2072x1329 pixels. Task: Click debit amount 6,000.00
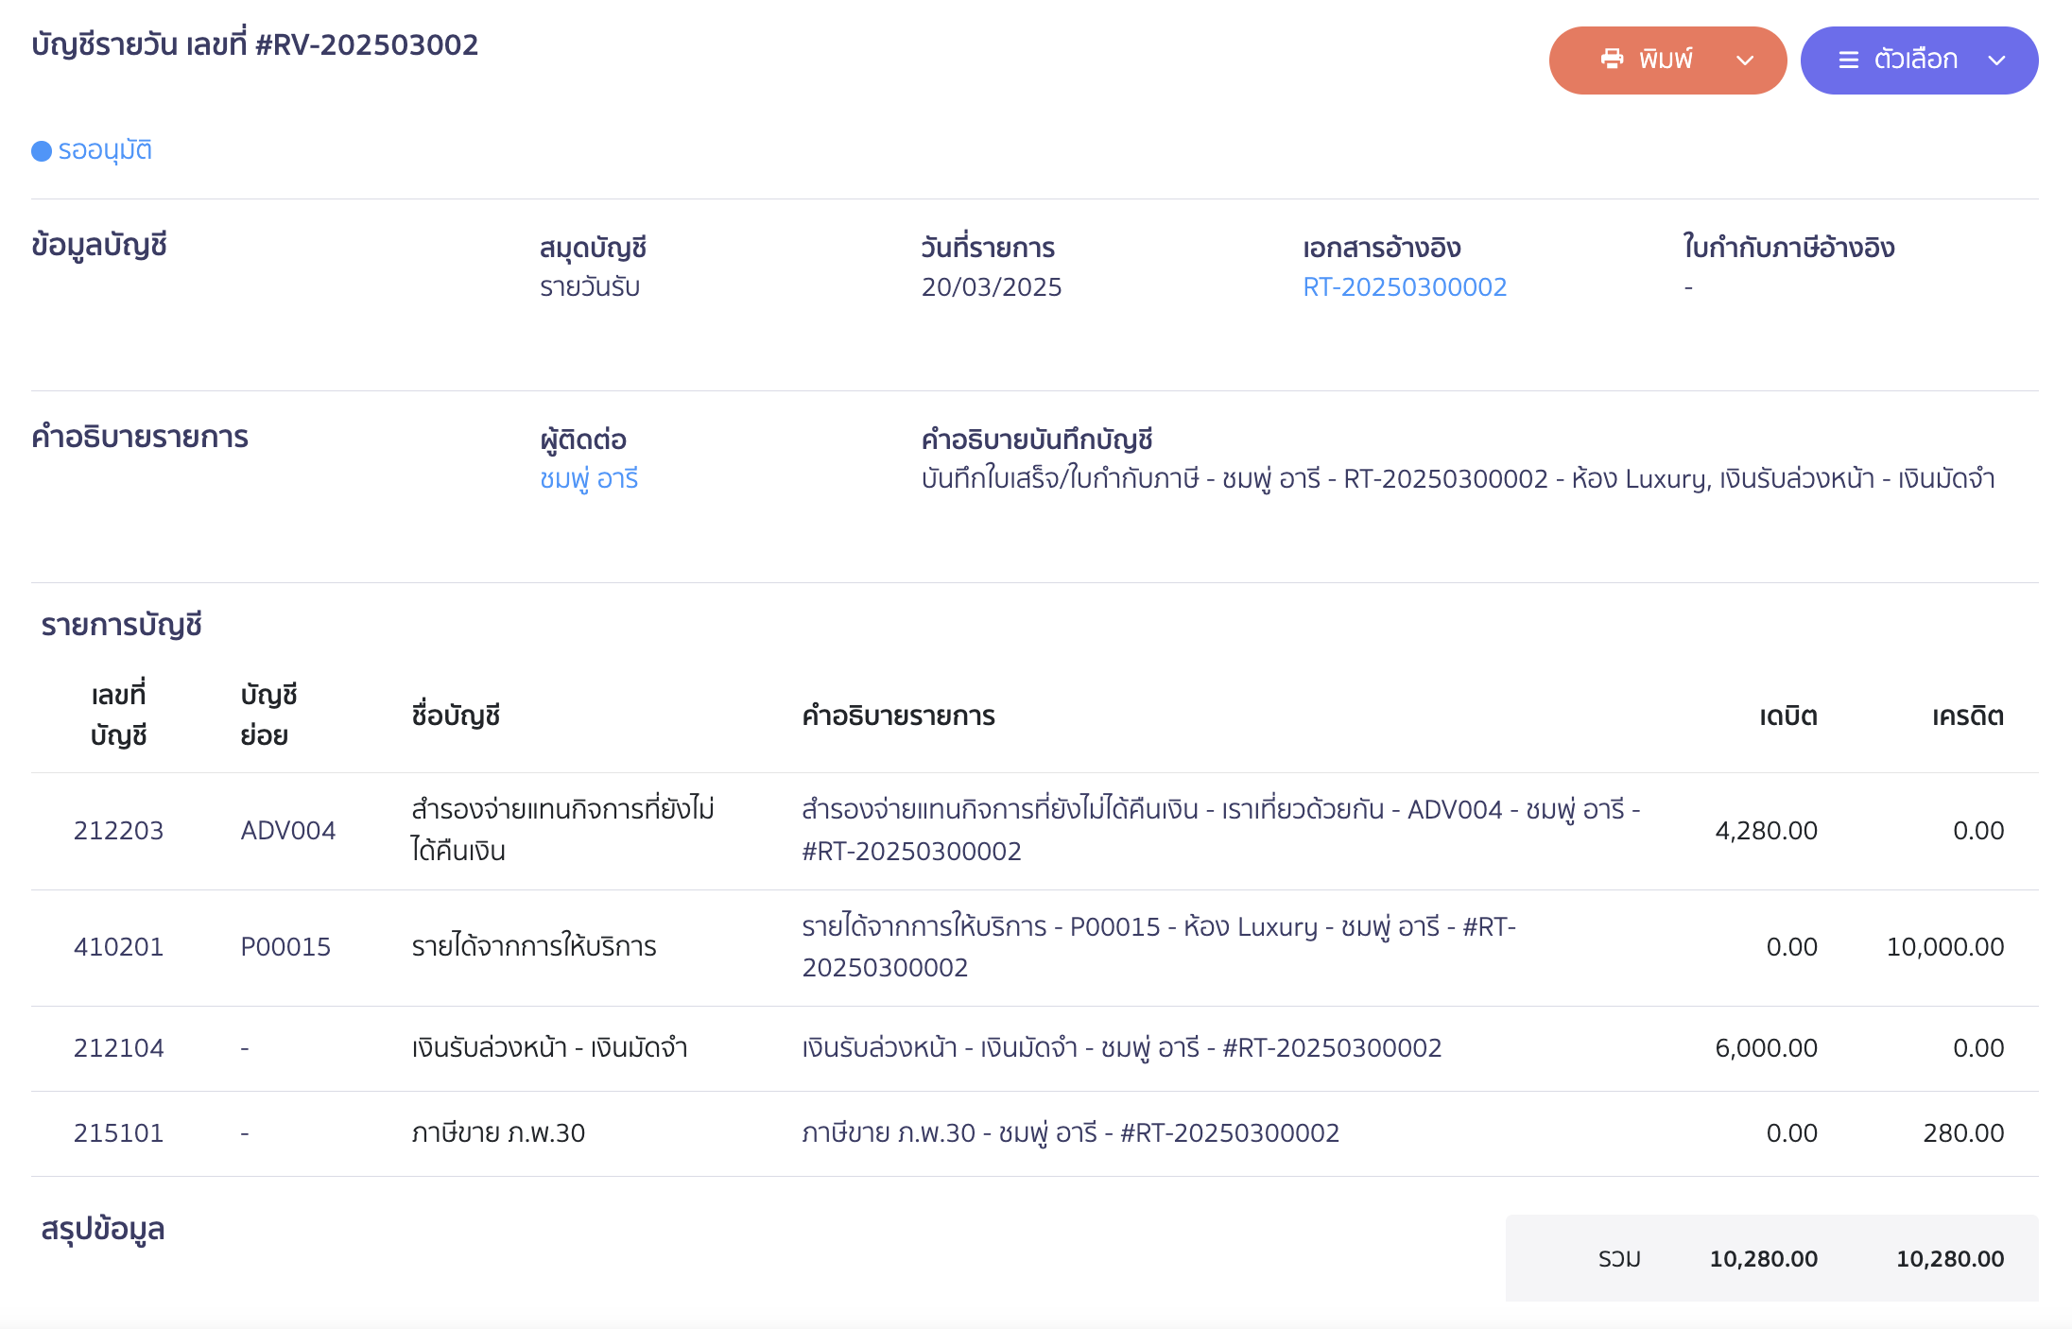coord(1766,1048)
